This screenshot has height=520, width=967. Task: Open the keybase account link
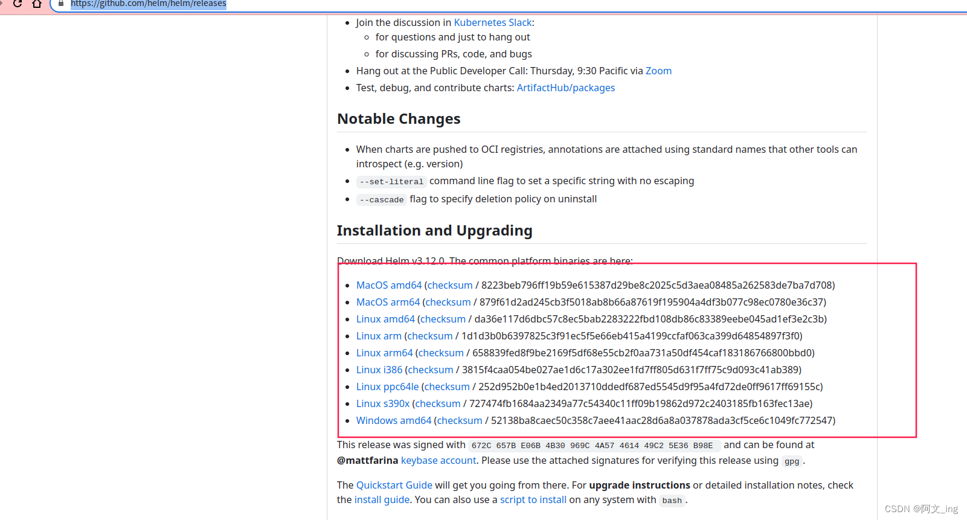tap(438, 460)
